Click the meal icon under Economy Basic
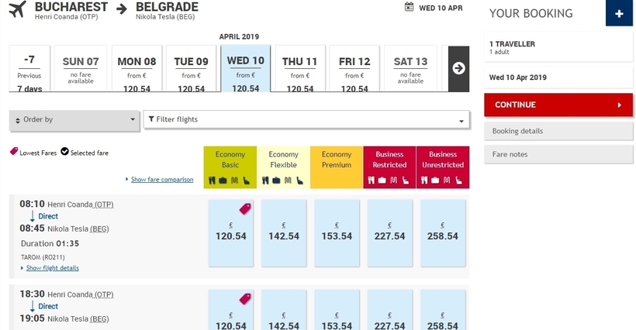Screen dimensions: 636x330 (212, 180)
